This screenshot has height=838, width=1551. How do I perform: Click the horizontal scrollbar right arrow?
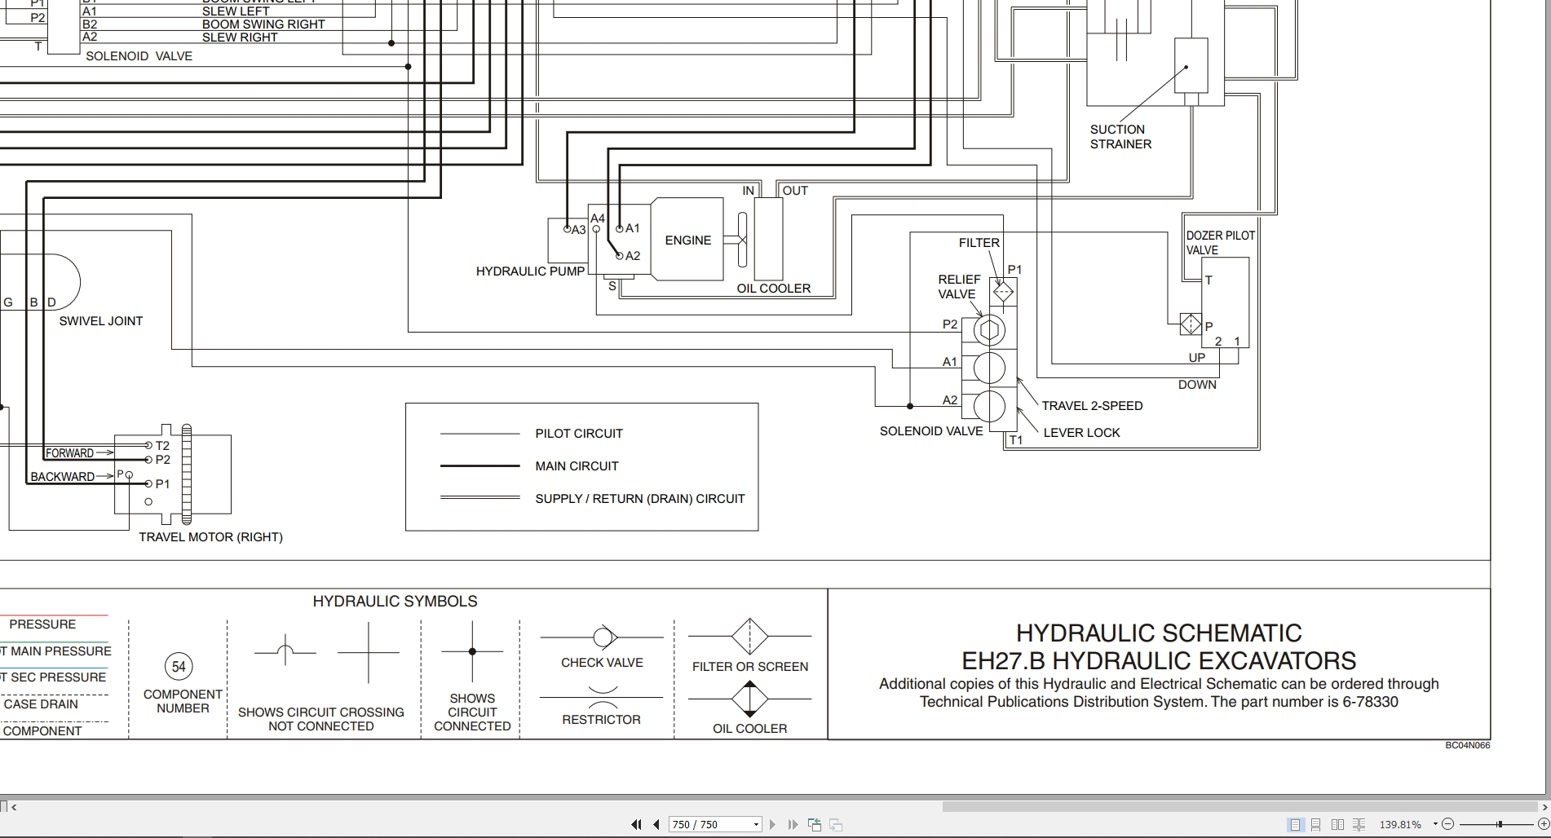pyautogui.click(x=1544, y=807)
